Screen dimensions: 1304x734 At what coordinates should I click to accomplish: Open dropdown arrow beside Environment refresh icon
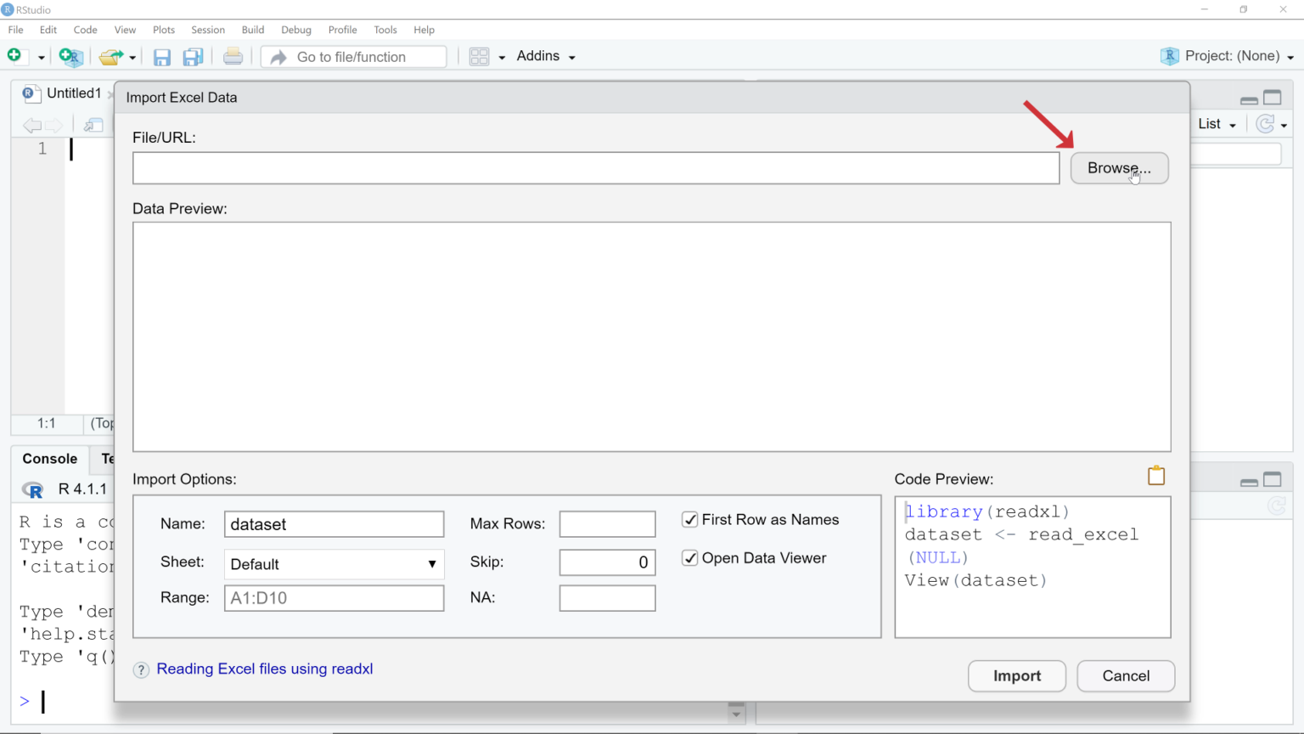point(1284,126)
